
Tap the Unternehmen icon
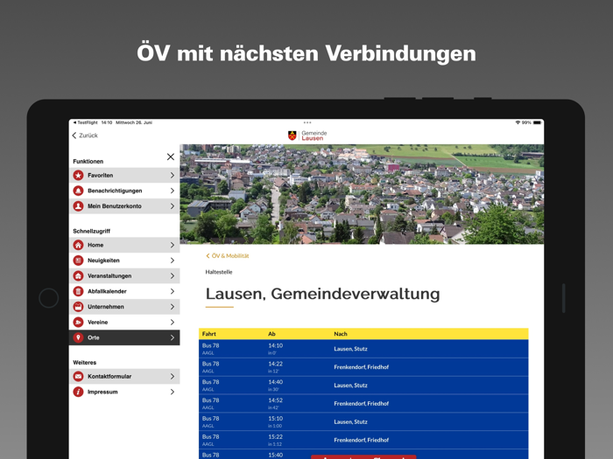tap(78, 307)
